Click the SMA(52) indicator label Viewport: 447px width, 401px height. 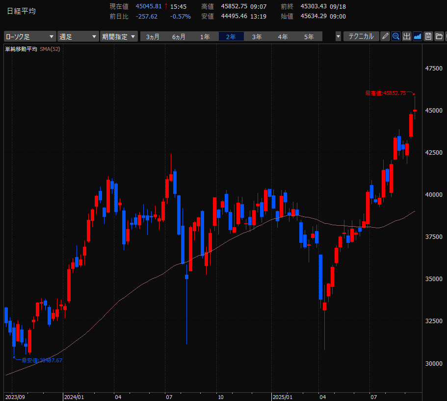point(50,49)
